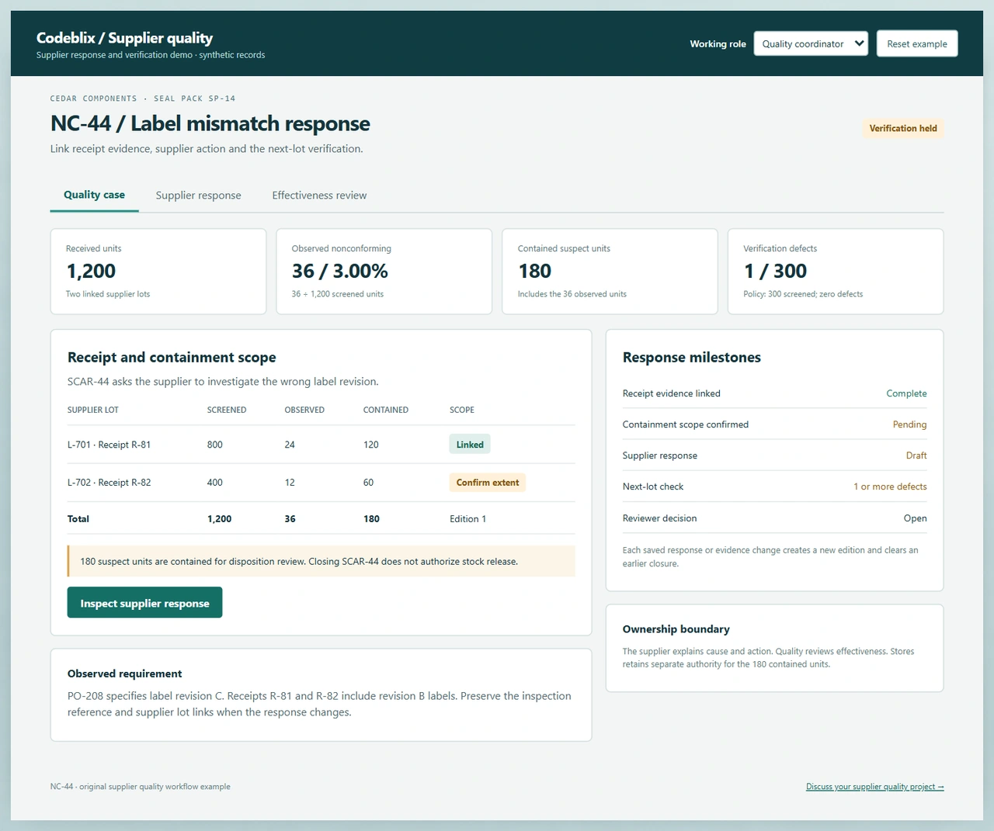994x831 pixels.
Task: Click the Verification held status badge
Action: pos(903,129)
